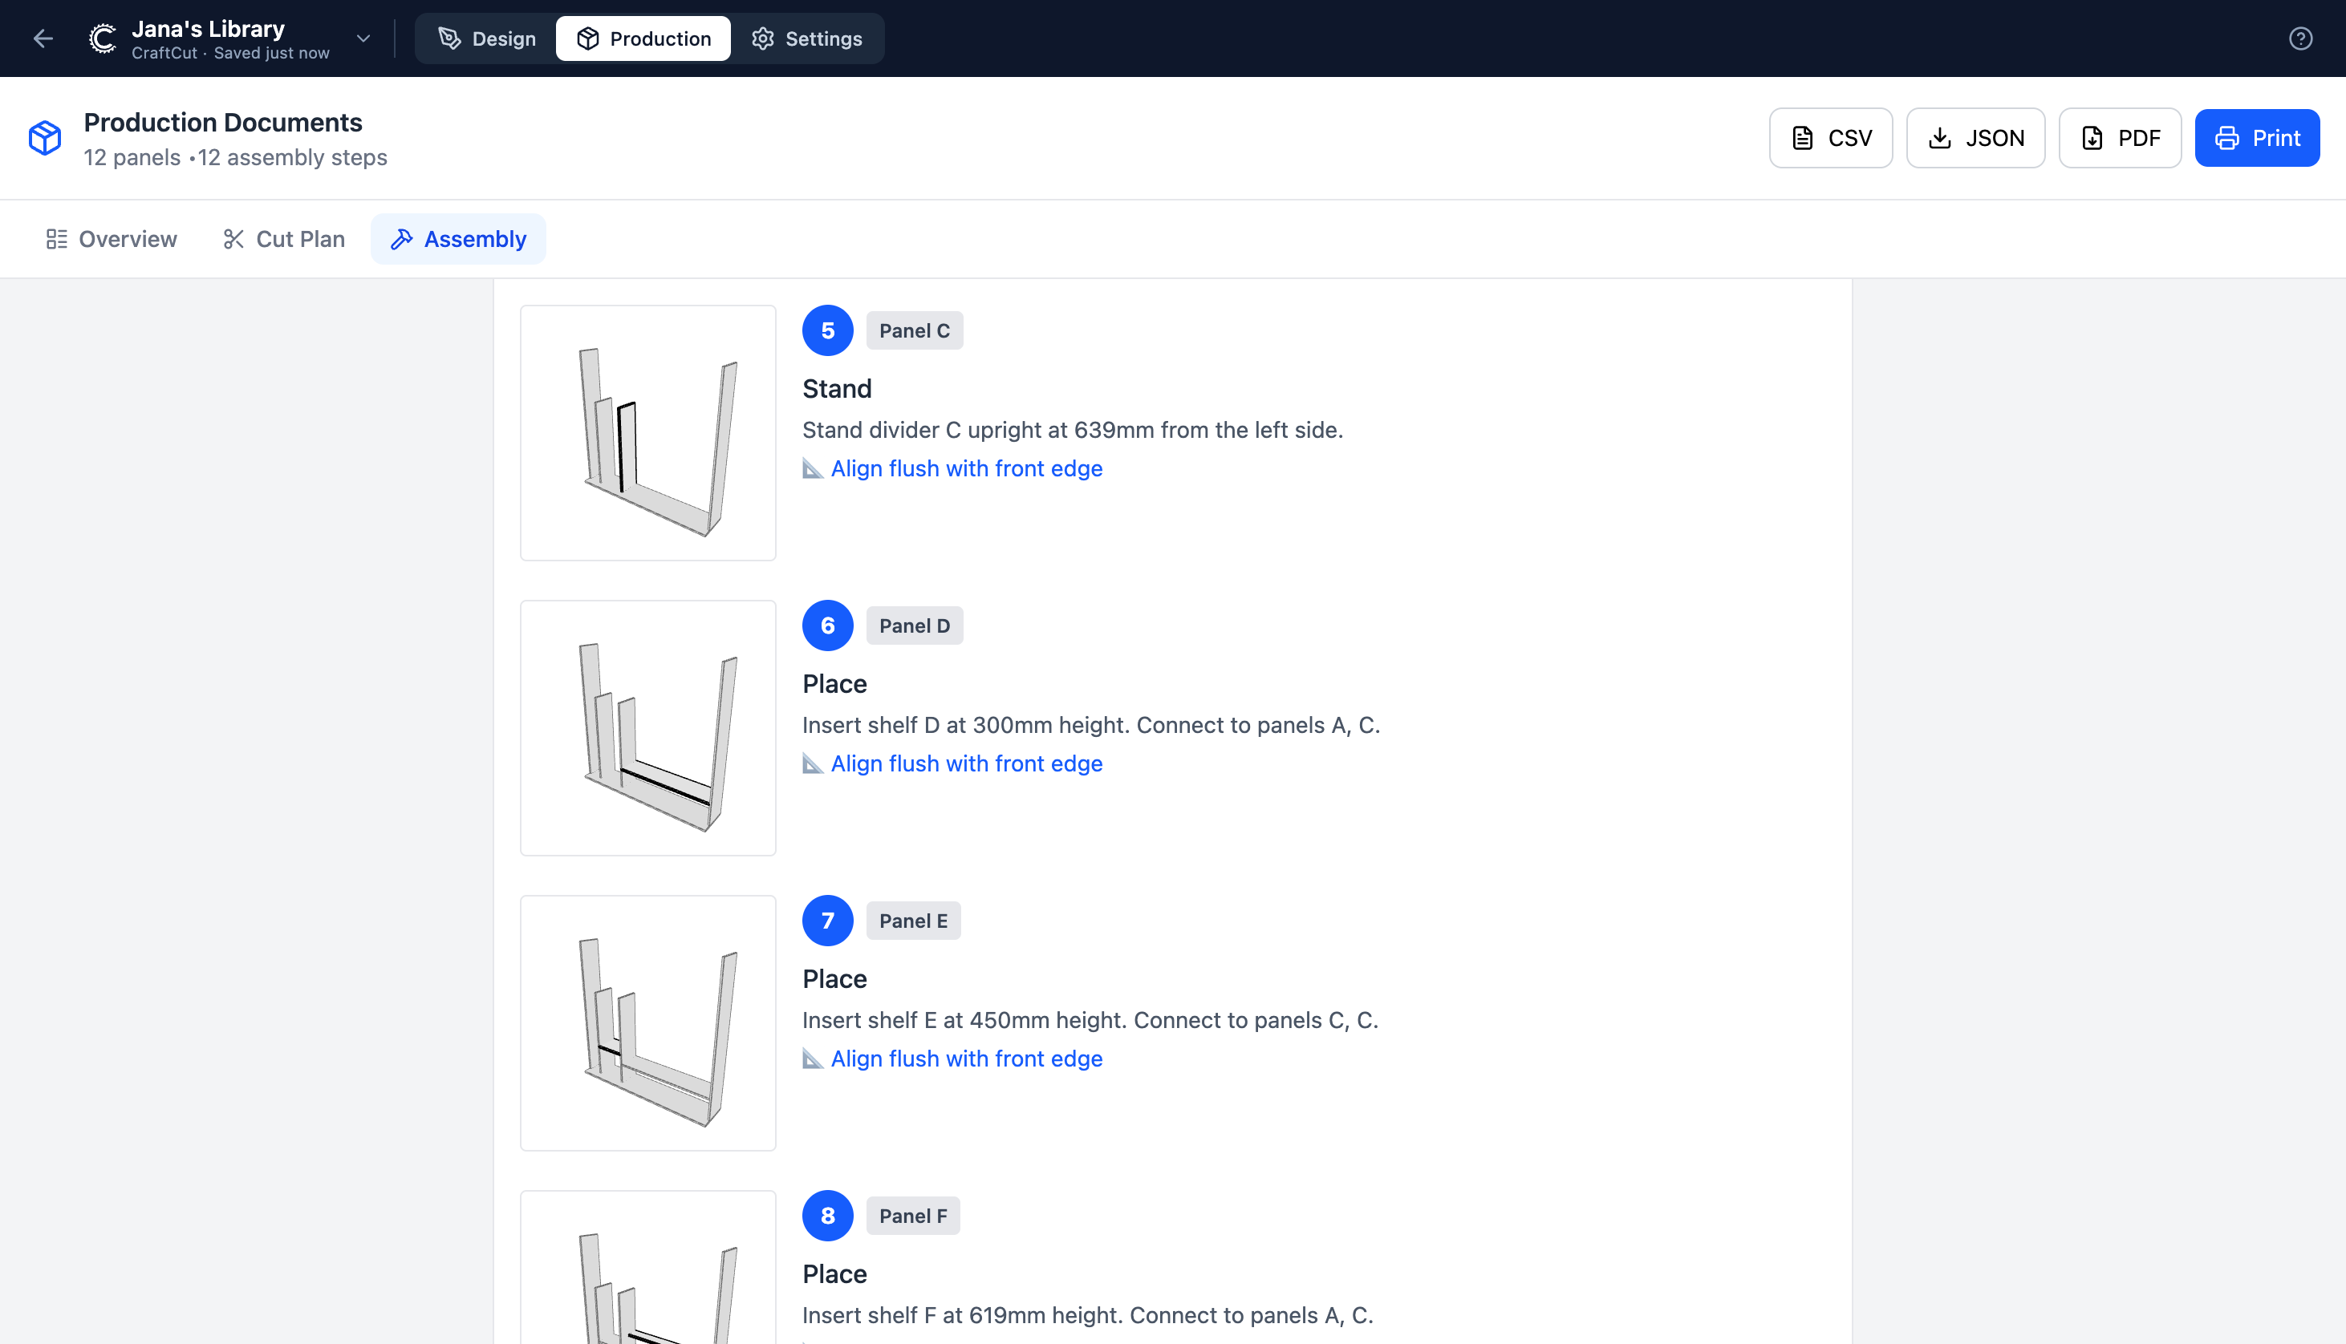The image size is (2346, 1344).
Task: Download the JSON export
Action: 1975,136
